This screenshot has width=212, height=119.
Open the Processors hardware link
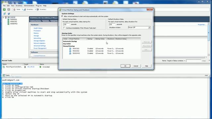37,31
